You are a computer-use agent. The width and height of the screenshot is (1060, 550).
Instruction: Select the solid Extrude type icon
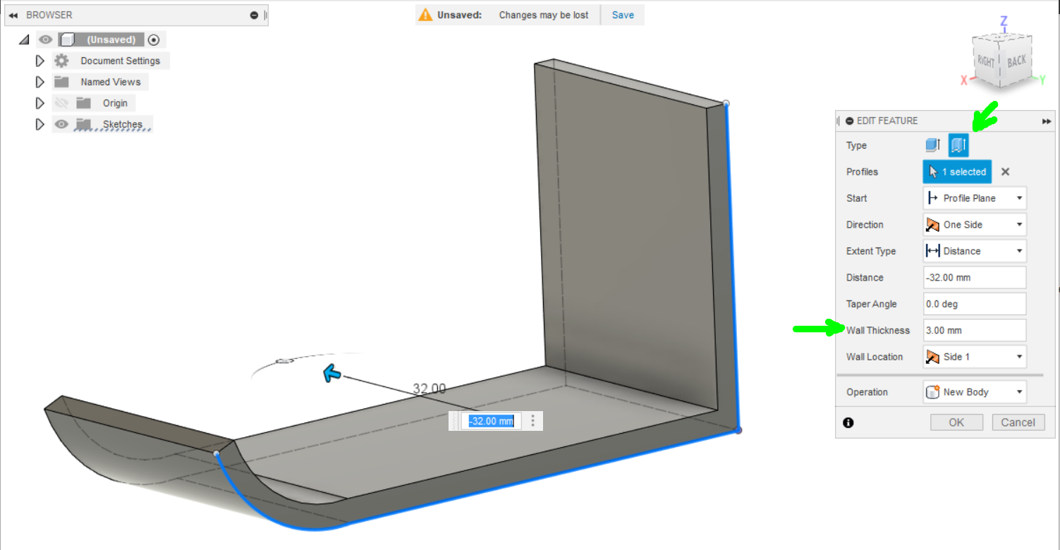[x=932, y=145]
